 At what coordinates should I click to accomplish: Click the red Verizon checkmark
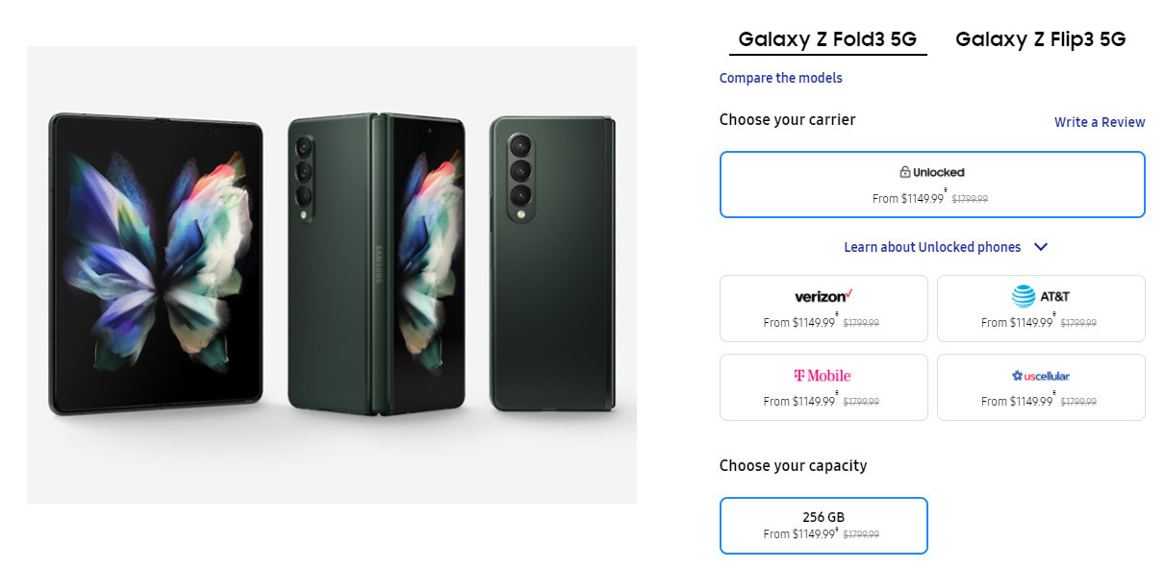pos(849,294)
